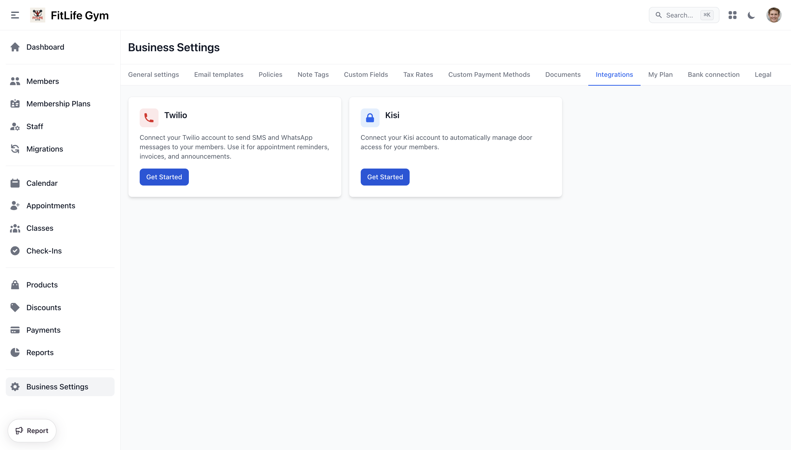Click Get Started under Twilio

coord(164,177)
